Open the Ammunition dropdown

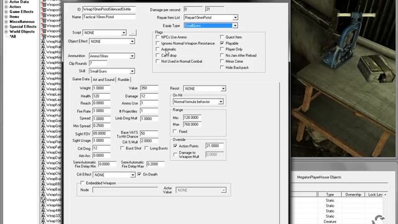pos(132,56)
